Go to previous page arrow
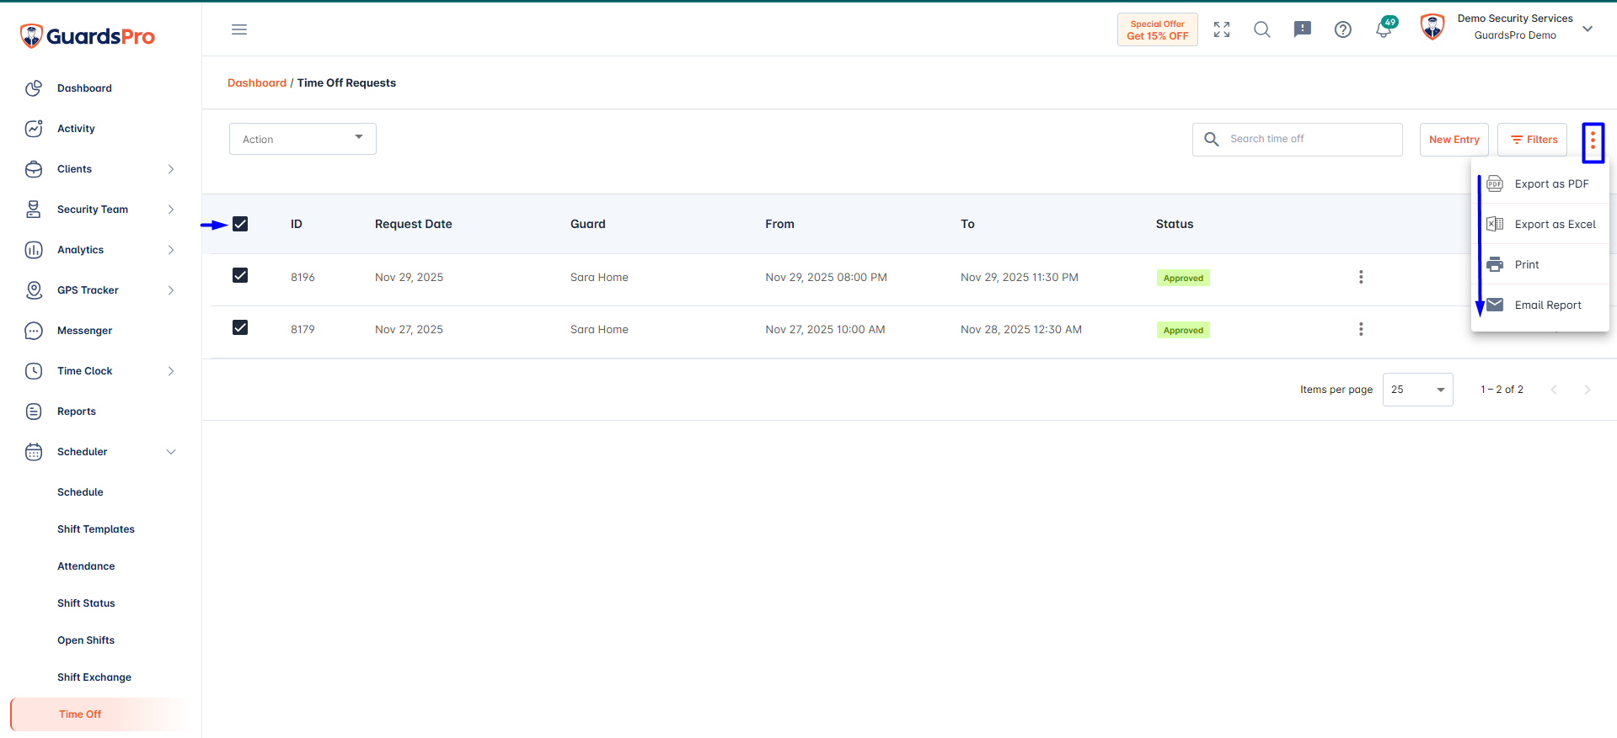Viewport: 1617px width, 738px height. 1554,390
